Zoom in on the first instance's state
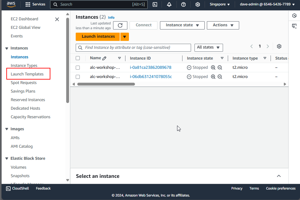Screen dimensions: 300x200 (213, 68)
